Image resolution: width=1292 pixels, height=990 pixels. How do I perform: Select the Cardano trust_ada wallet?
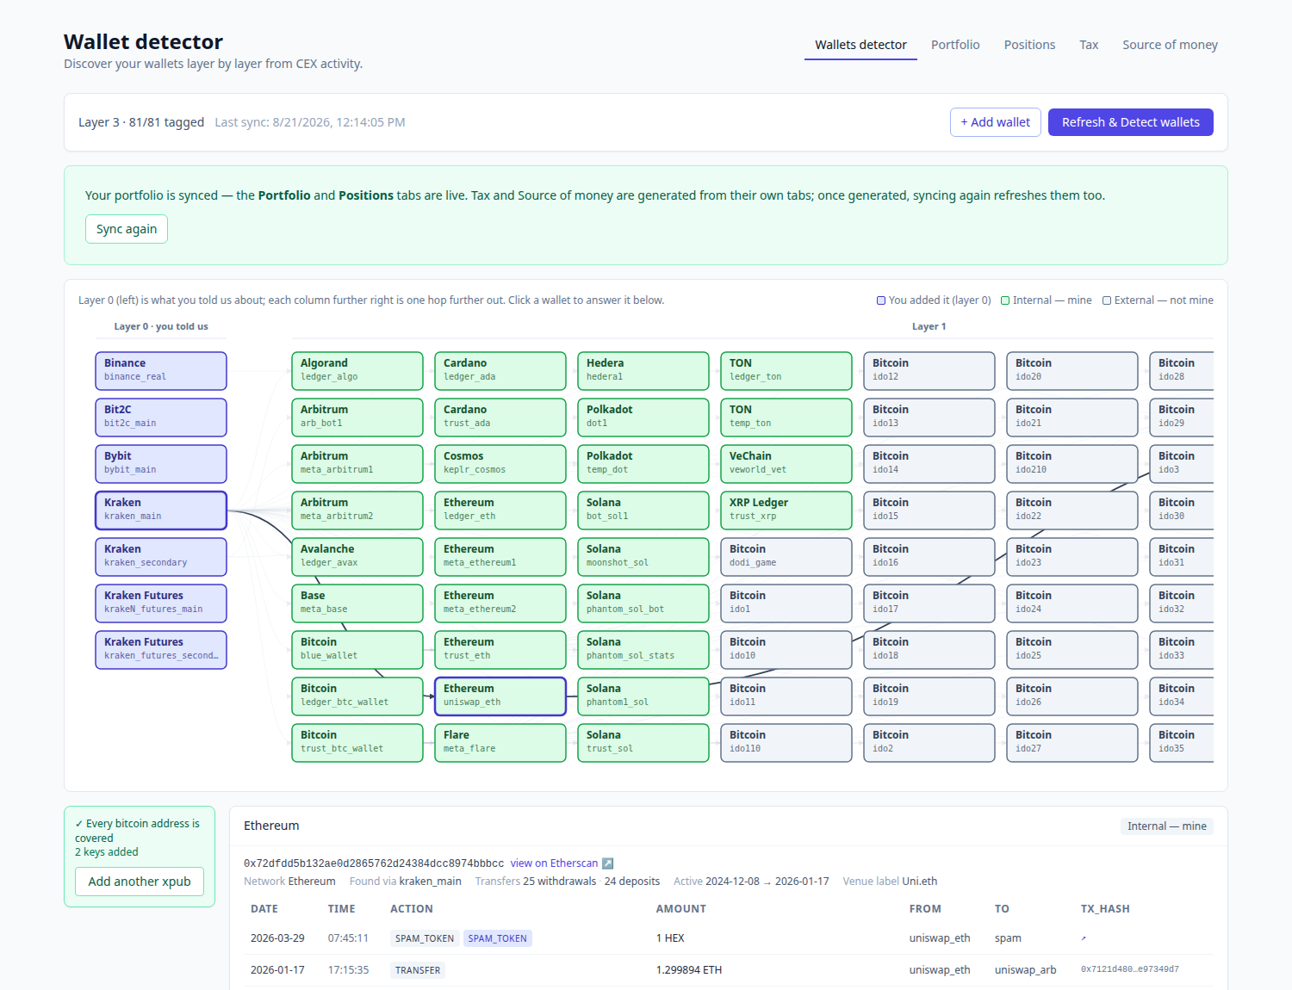click(x=500, y=418)
